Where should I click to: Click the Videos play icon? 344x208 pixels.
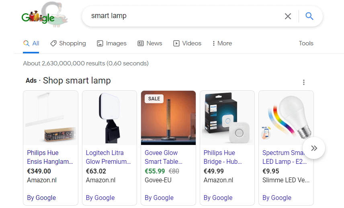click(176, 43)
